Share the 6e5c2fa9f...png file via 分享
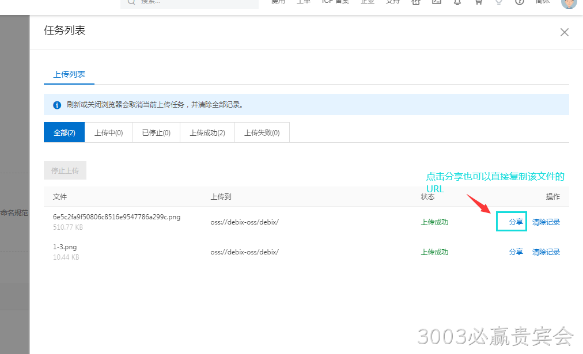 click(x=516, y=222)
